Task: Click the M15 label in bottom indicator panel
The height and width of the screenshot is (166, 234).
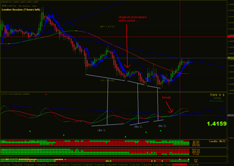Action: [196, 160]
